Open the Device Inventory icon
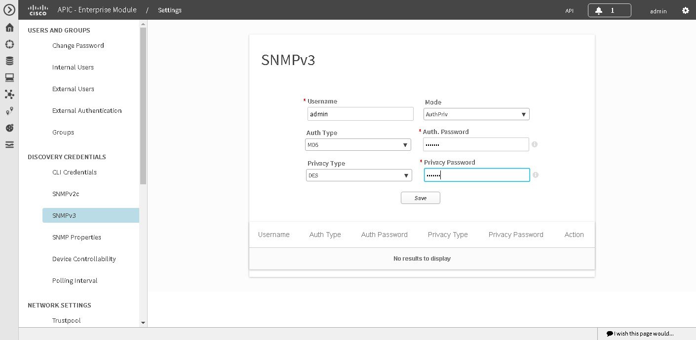This screenshot has width=696, height=340. 9,60
